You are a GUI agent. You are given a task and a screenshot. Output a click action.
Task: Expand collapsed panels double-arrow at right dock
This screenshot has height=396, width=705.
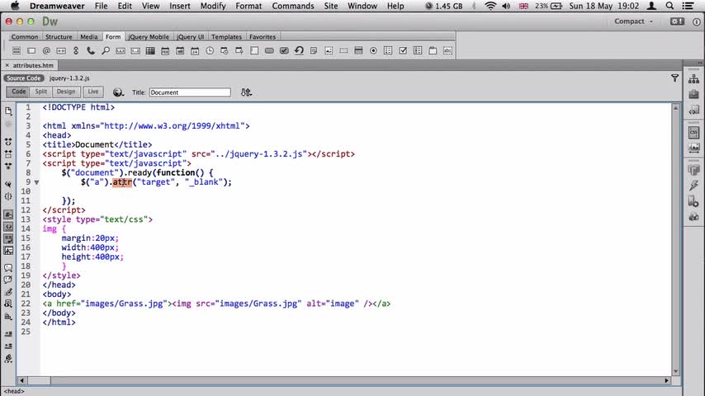point(700,63)
